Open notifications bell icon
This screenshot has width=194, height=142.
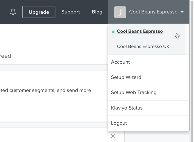click(x=13, y=12)
